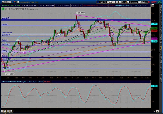This screenshot has width=163, height=114.
Task: Click the AUD/USD symbol input field
Action: [x=7, y=2]
